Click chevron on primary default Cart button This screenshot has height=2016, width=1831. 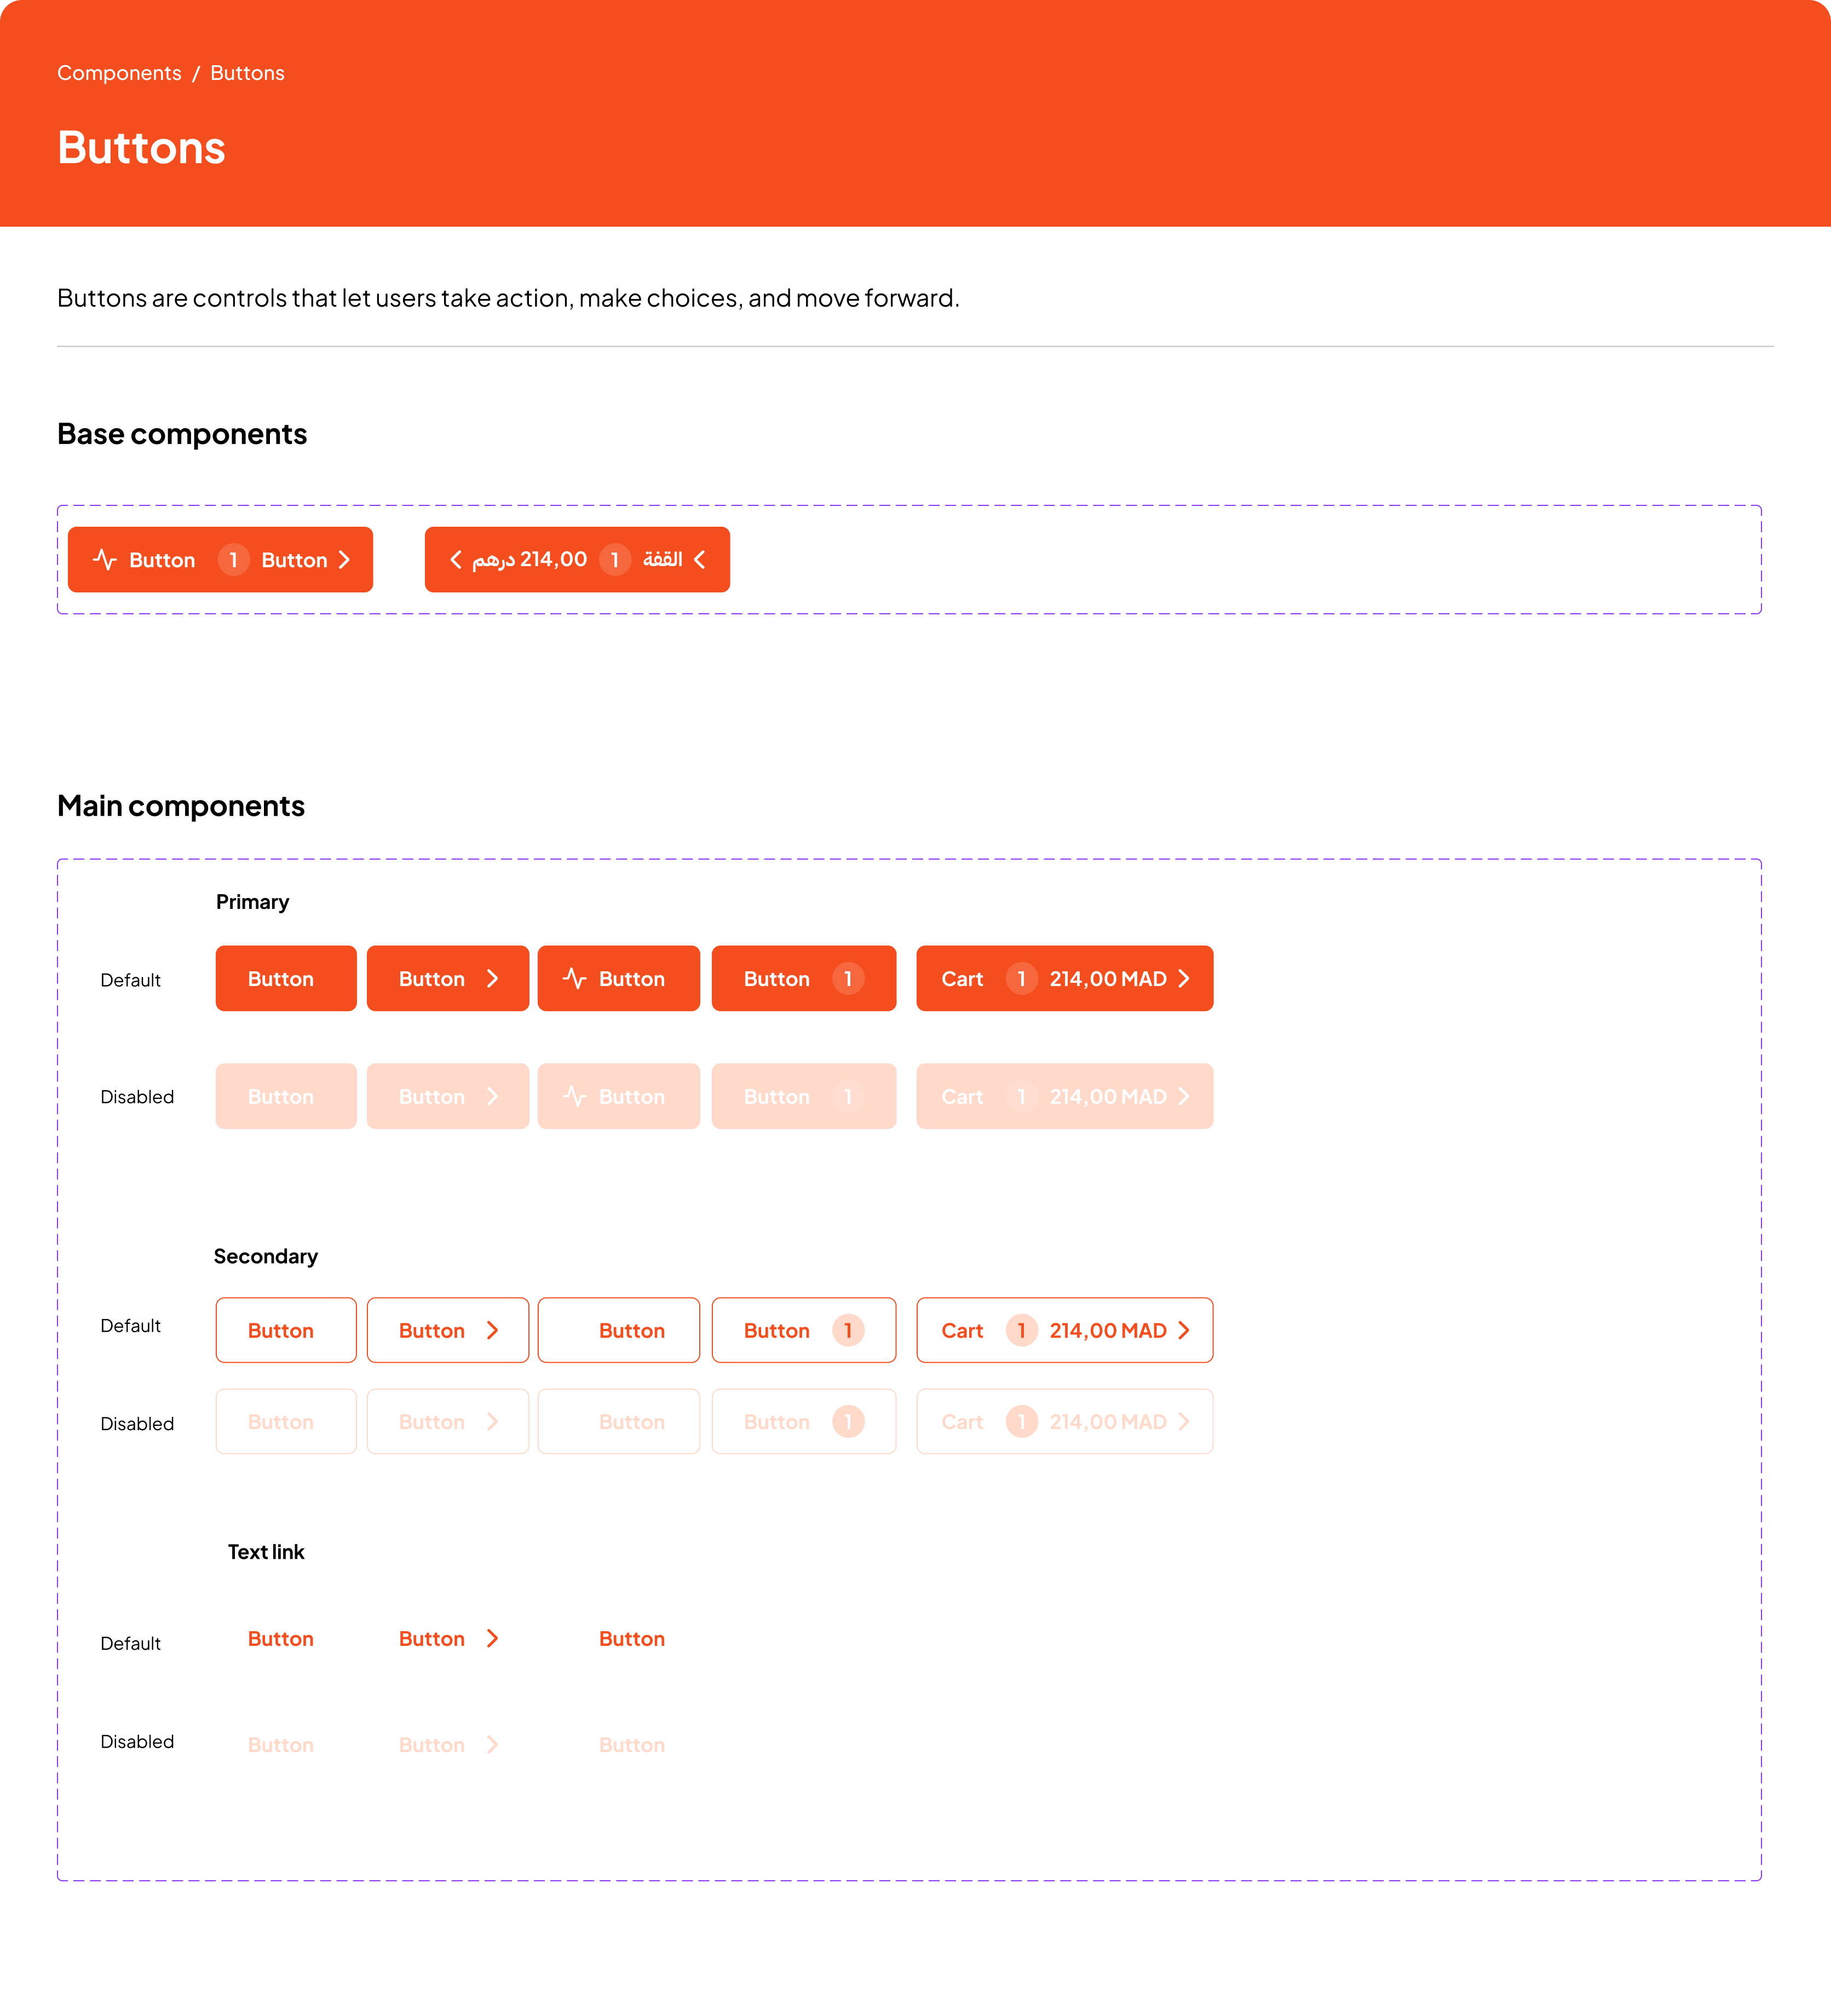[x=1184, y=978]
